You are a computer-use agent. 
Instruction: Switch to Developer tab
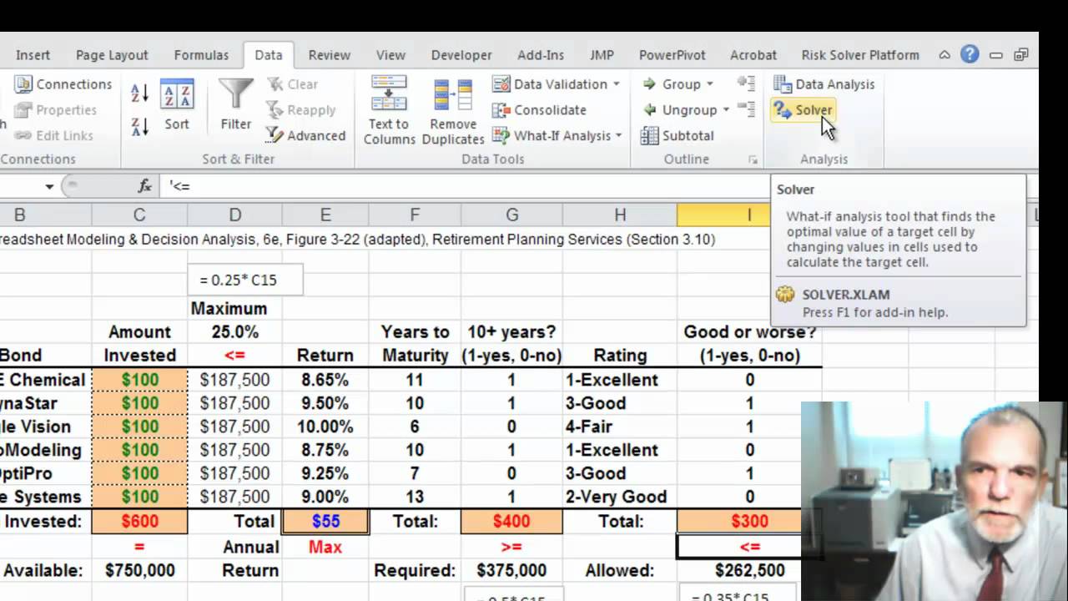(x=461, y=54)
